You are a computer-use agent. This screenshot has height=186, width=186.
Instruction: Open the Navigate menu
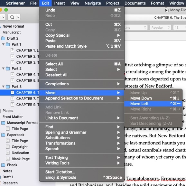point(93,3)
